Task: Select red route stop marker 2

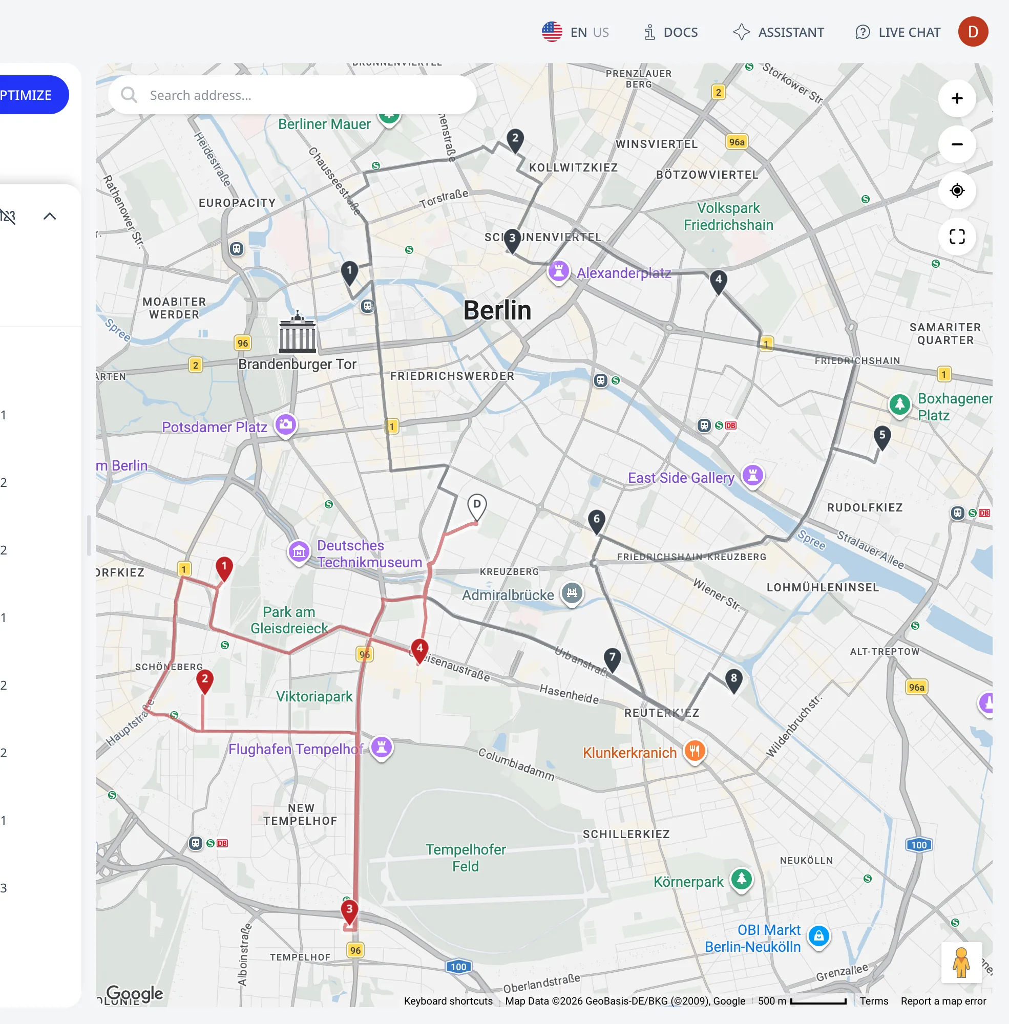Action: (204, 682)
